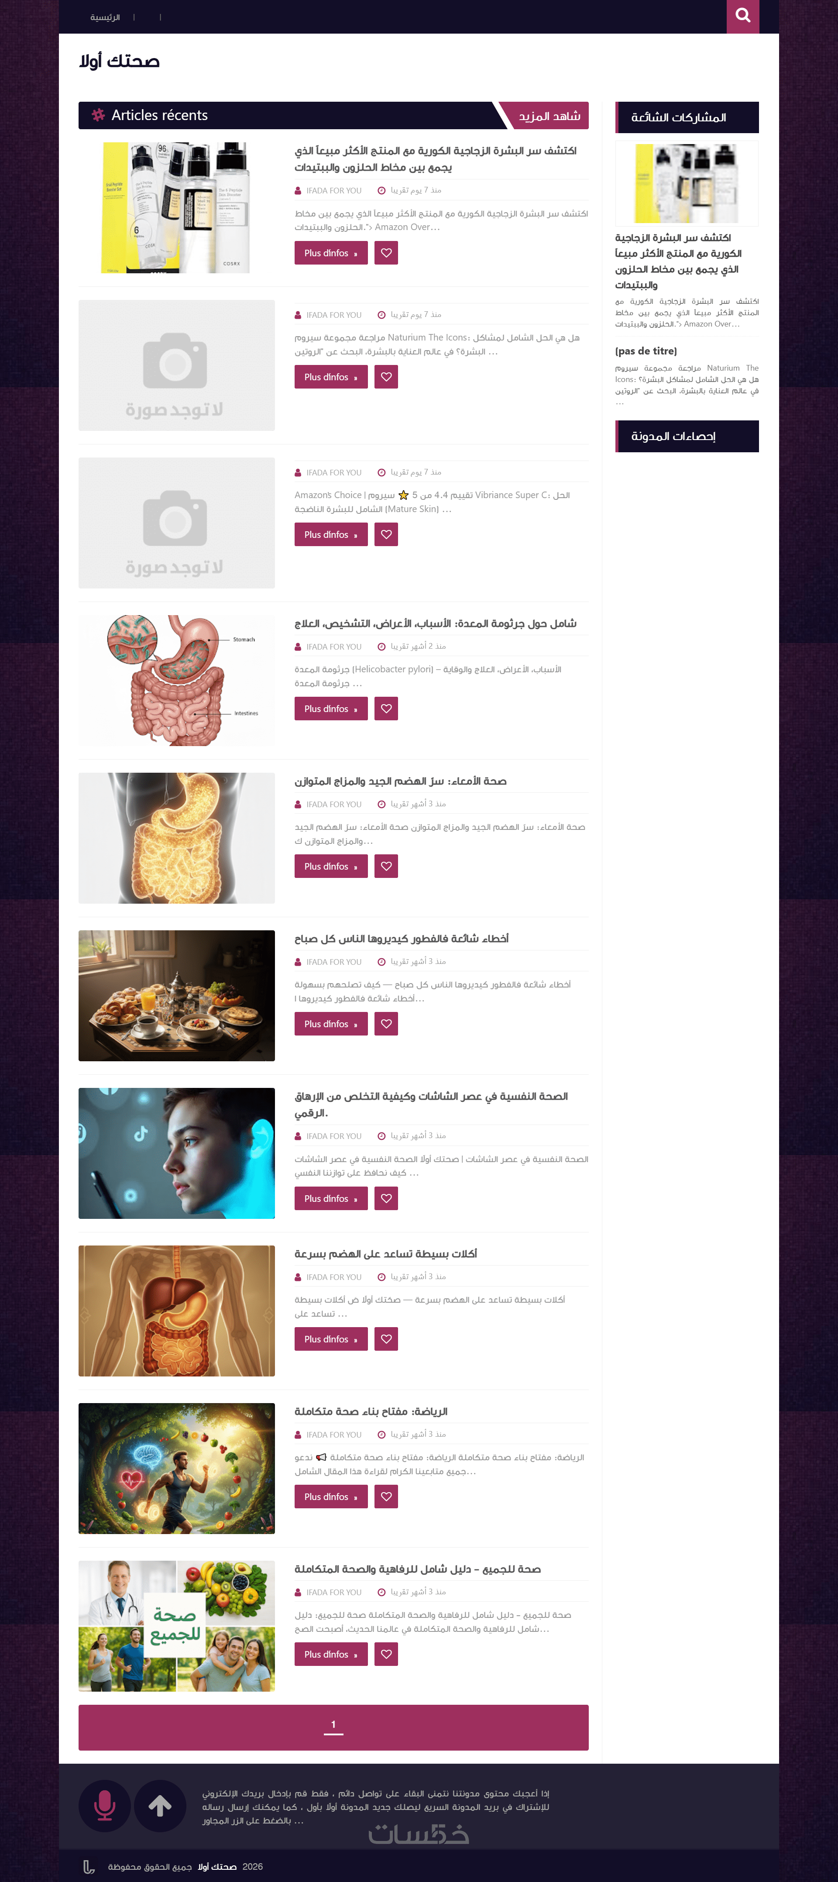838x1882 pixels.
Task: Open the stomach anatomy diagram thumbnail
Action: tap(177, 680)
